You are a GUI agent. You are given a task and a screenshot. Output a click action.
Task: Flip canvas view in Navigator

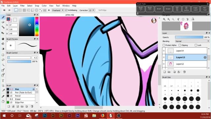click(193, 19)
